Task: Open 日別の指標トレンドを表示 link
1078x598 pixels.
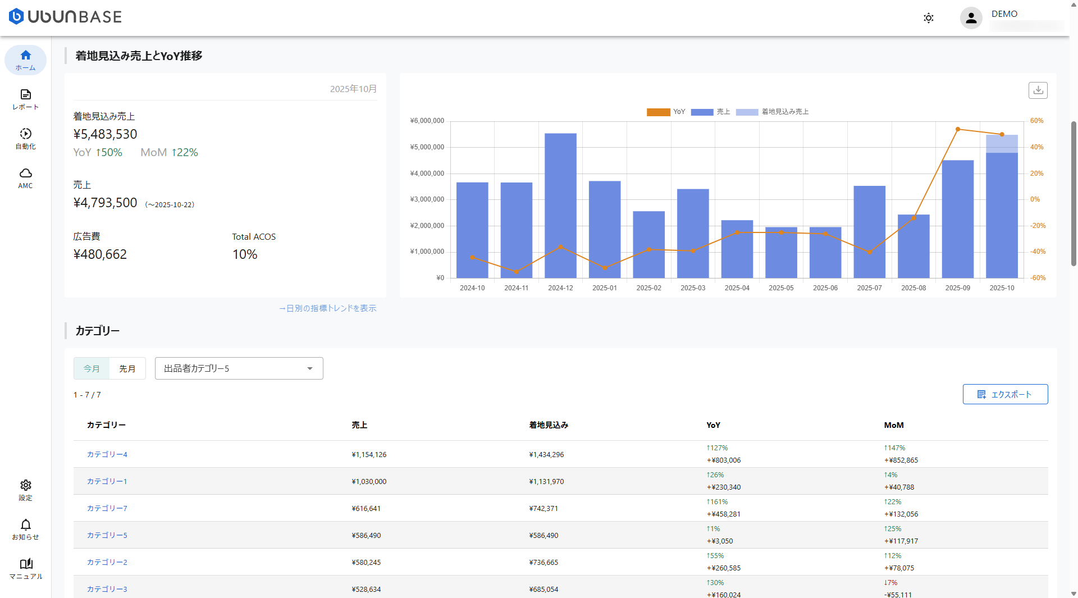Action: (328, 308)
